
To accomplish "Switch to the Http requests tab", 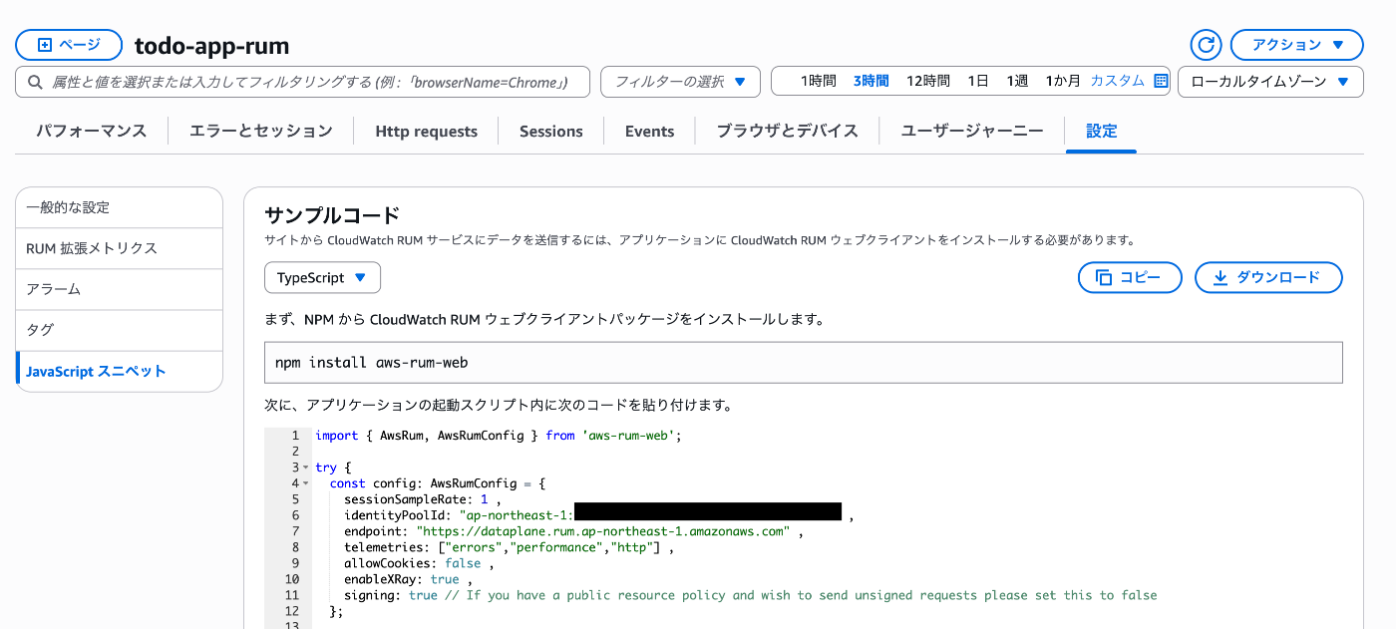I will 427,131.
